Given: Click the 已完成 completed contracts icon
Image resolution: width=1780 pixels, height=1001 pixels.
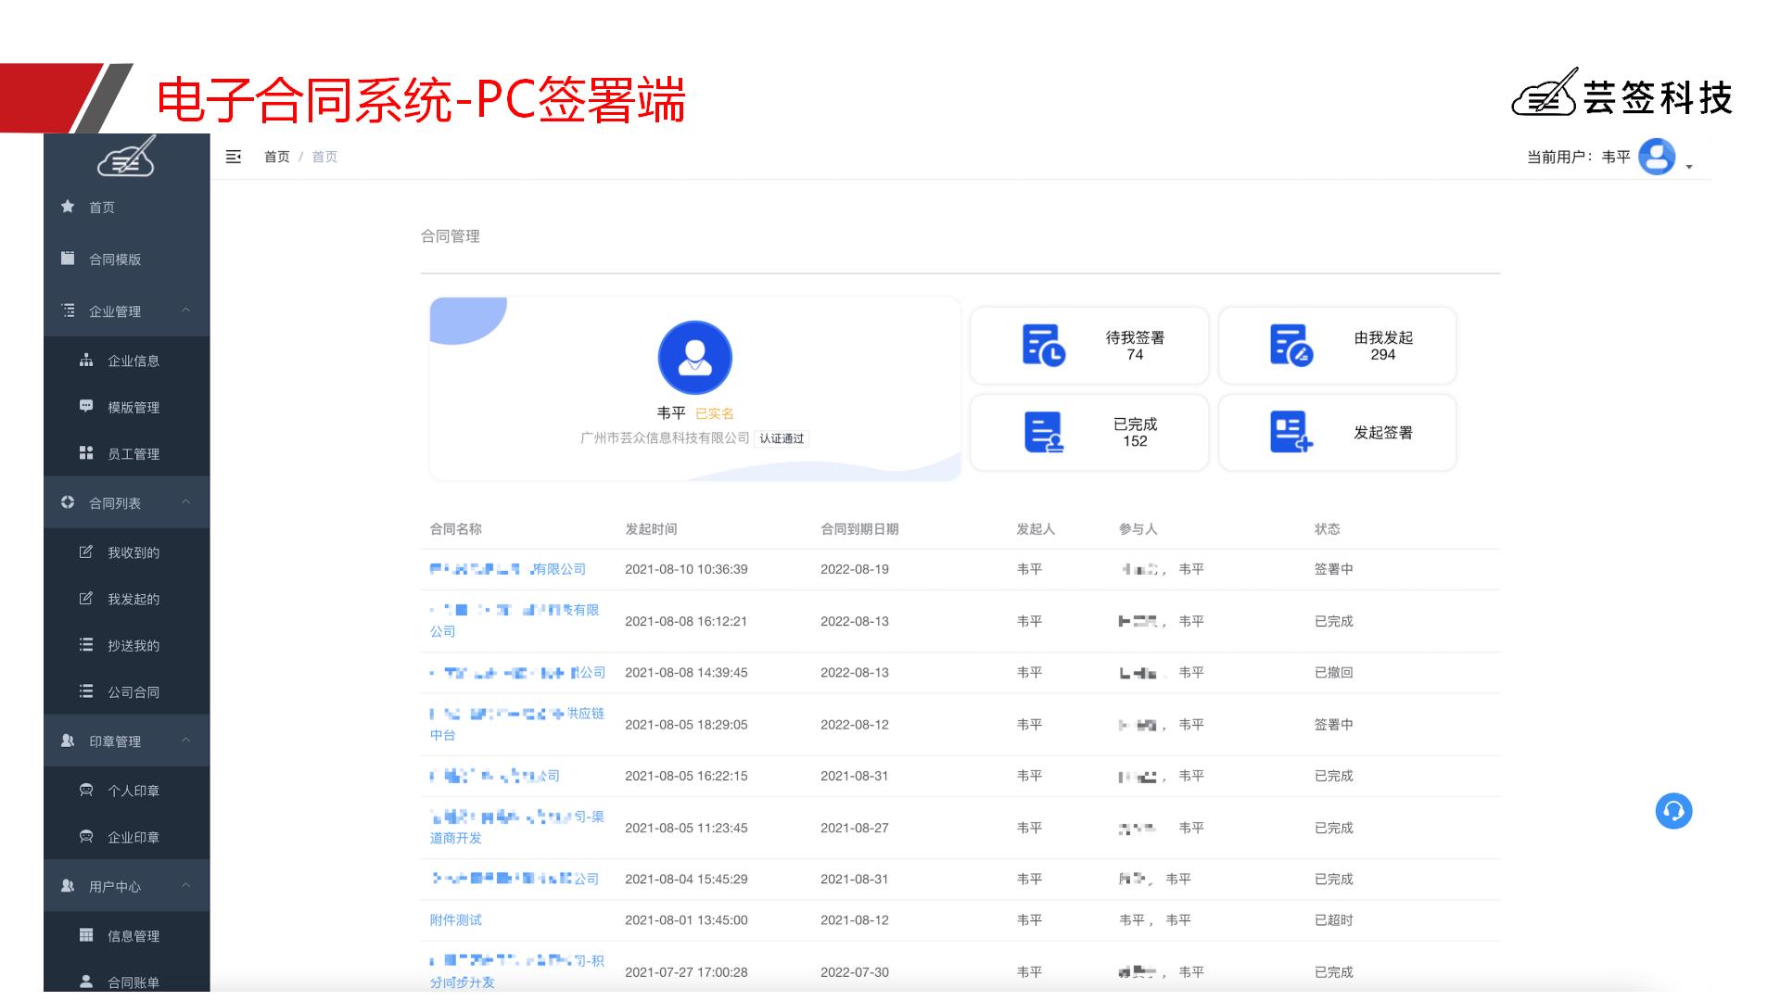Looking at the screenshot, I should tap(1043, 432).
